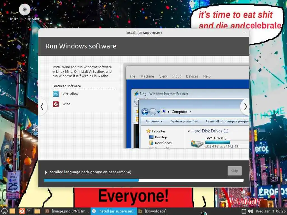Click the Install (as superuser) title bar
The height and width of the screenshot is (215, 287).
[x=144, y=33]
